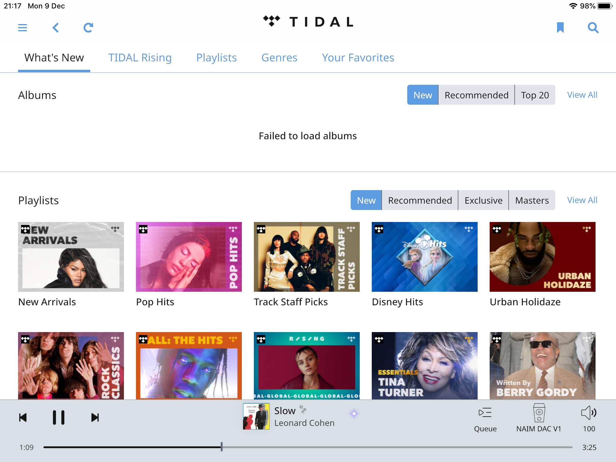Switch to the What's New tab

tap(54, 57)
